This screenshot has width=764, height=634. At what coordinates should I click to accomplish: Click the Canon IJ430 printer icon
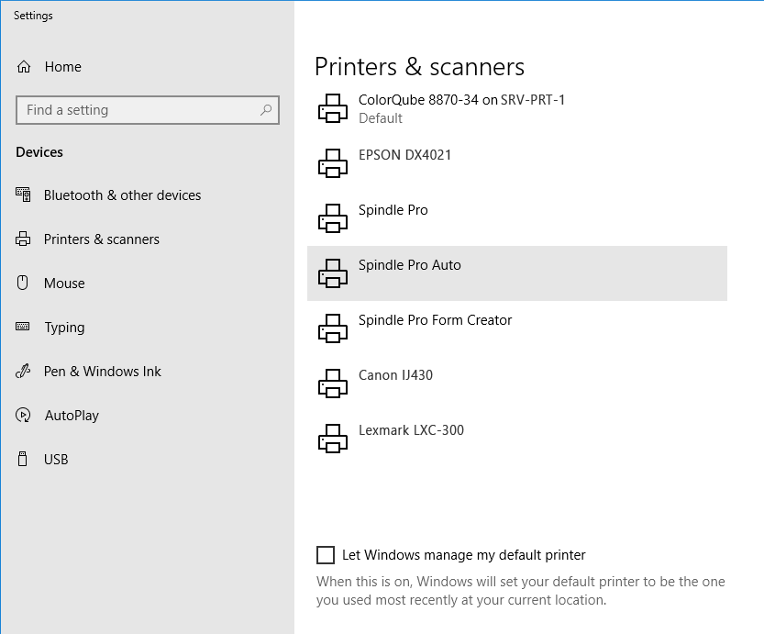pyautogui.click(x=333, y=384)
